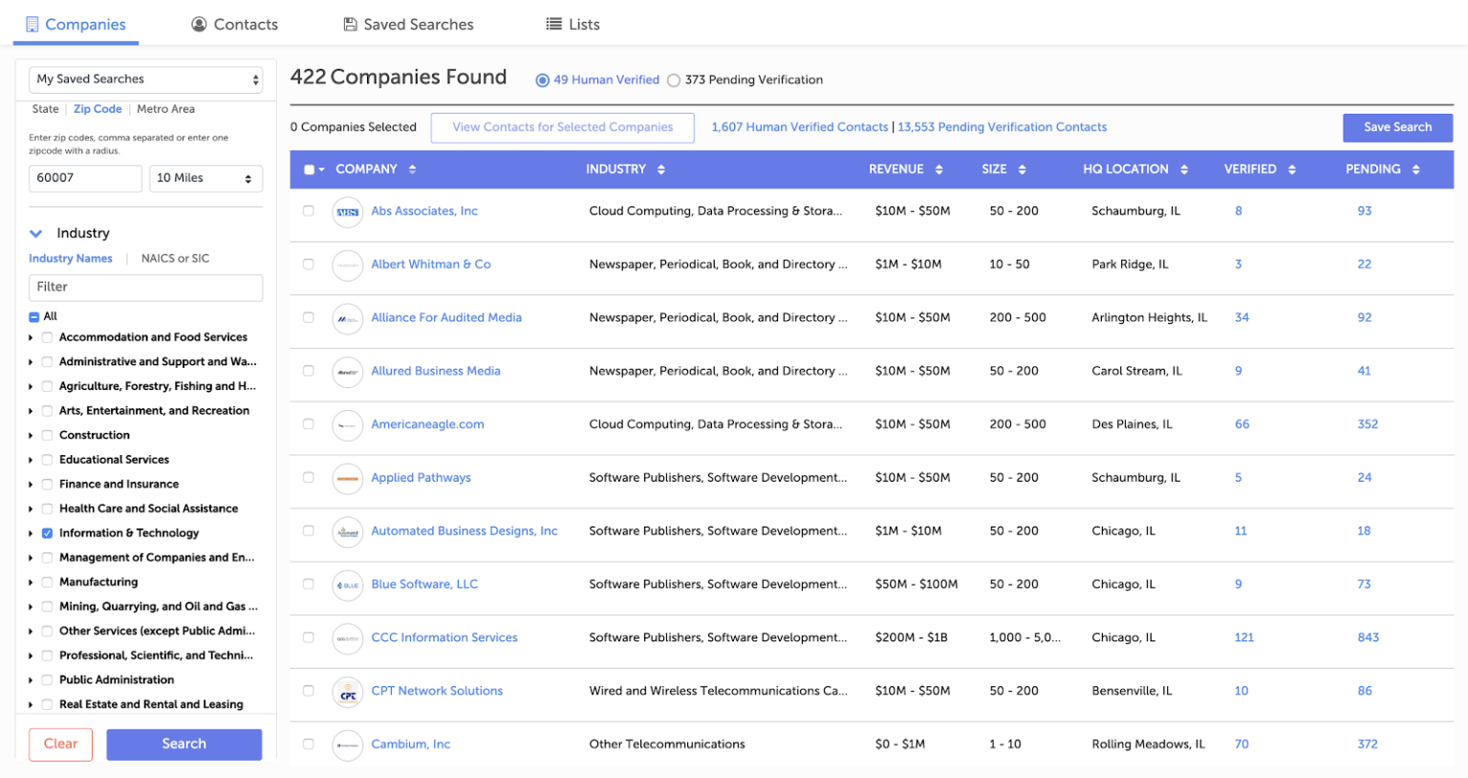This screenshot has height=778, width=1468.
Task: Click the CPT Network Solutions company logo
Action: [348, 690]
